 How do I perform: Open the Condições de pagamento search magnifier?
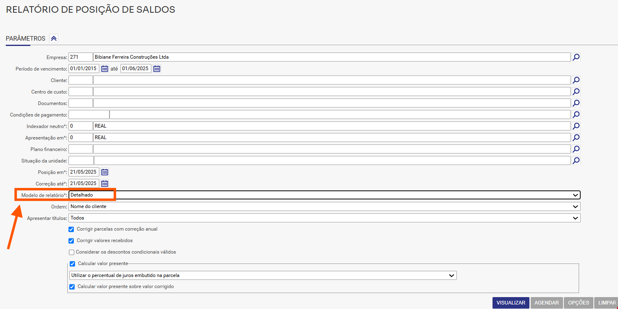(x=576, y=114)
